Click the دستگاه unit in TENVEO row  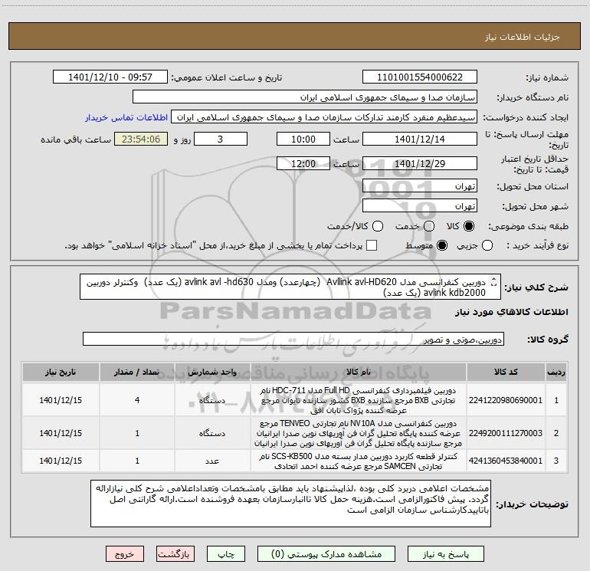coord(212,433)
